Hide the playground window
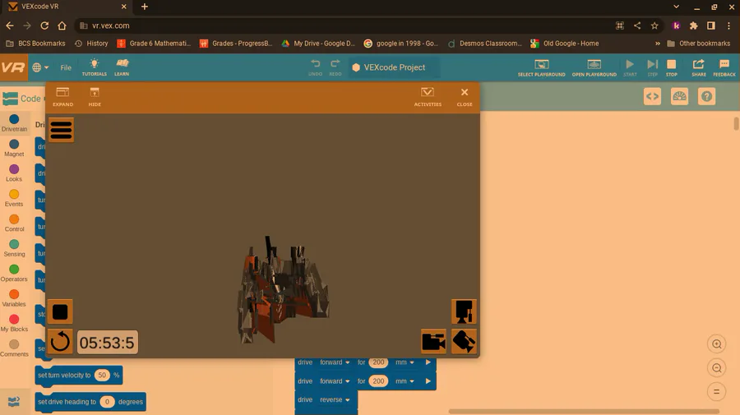 click(x=95, y=97)
